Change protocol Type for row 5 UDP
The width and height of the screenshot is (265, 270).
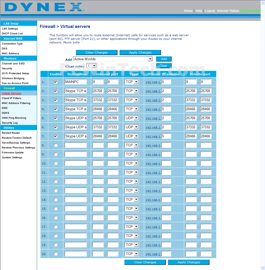131,118
